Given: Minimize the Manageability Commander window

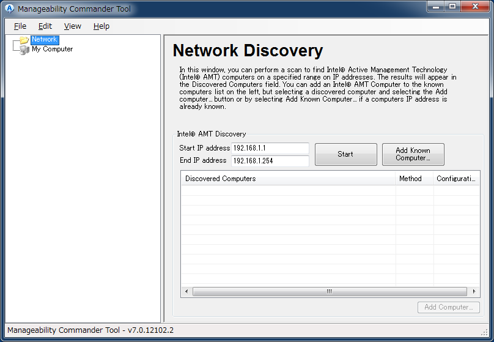Looking at the screenshot, I should (436, 6).
